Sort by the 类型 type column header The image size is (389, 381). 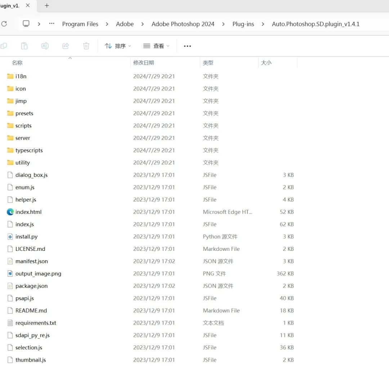coord(208,63)
